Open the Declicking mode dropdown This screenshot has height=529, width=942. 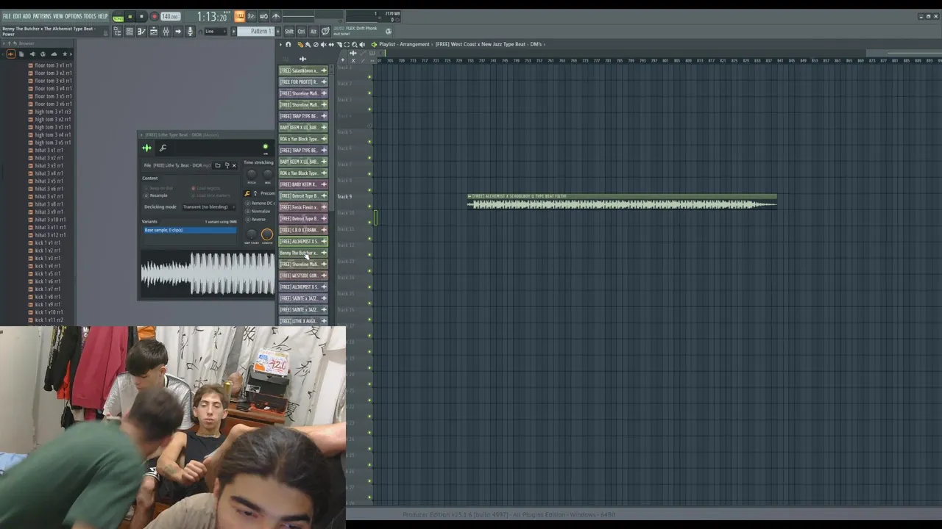[x=208, y=207]
